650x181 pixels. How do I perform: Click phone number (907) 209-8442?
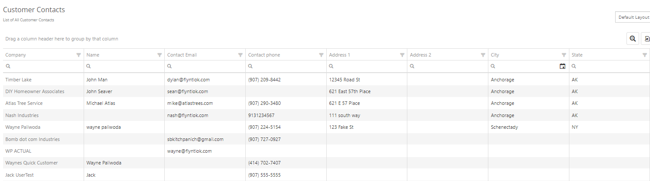click(x=264, y=80)
